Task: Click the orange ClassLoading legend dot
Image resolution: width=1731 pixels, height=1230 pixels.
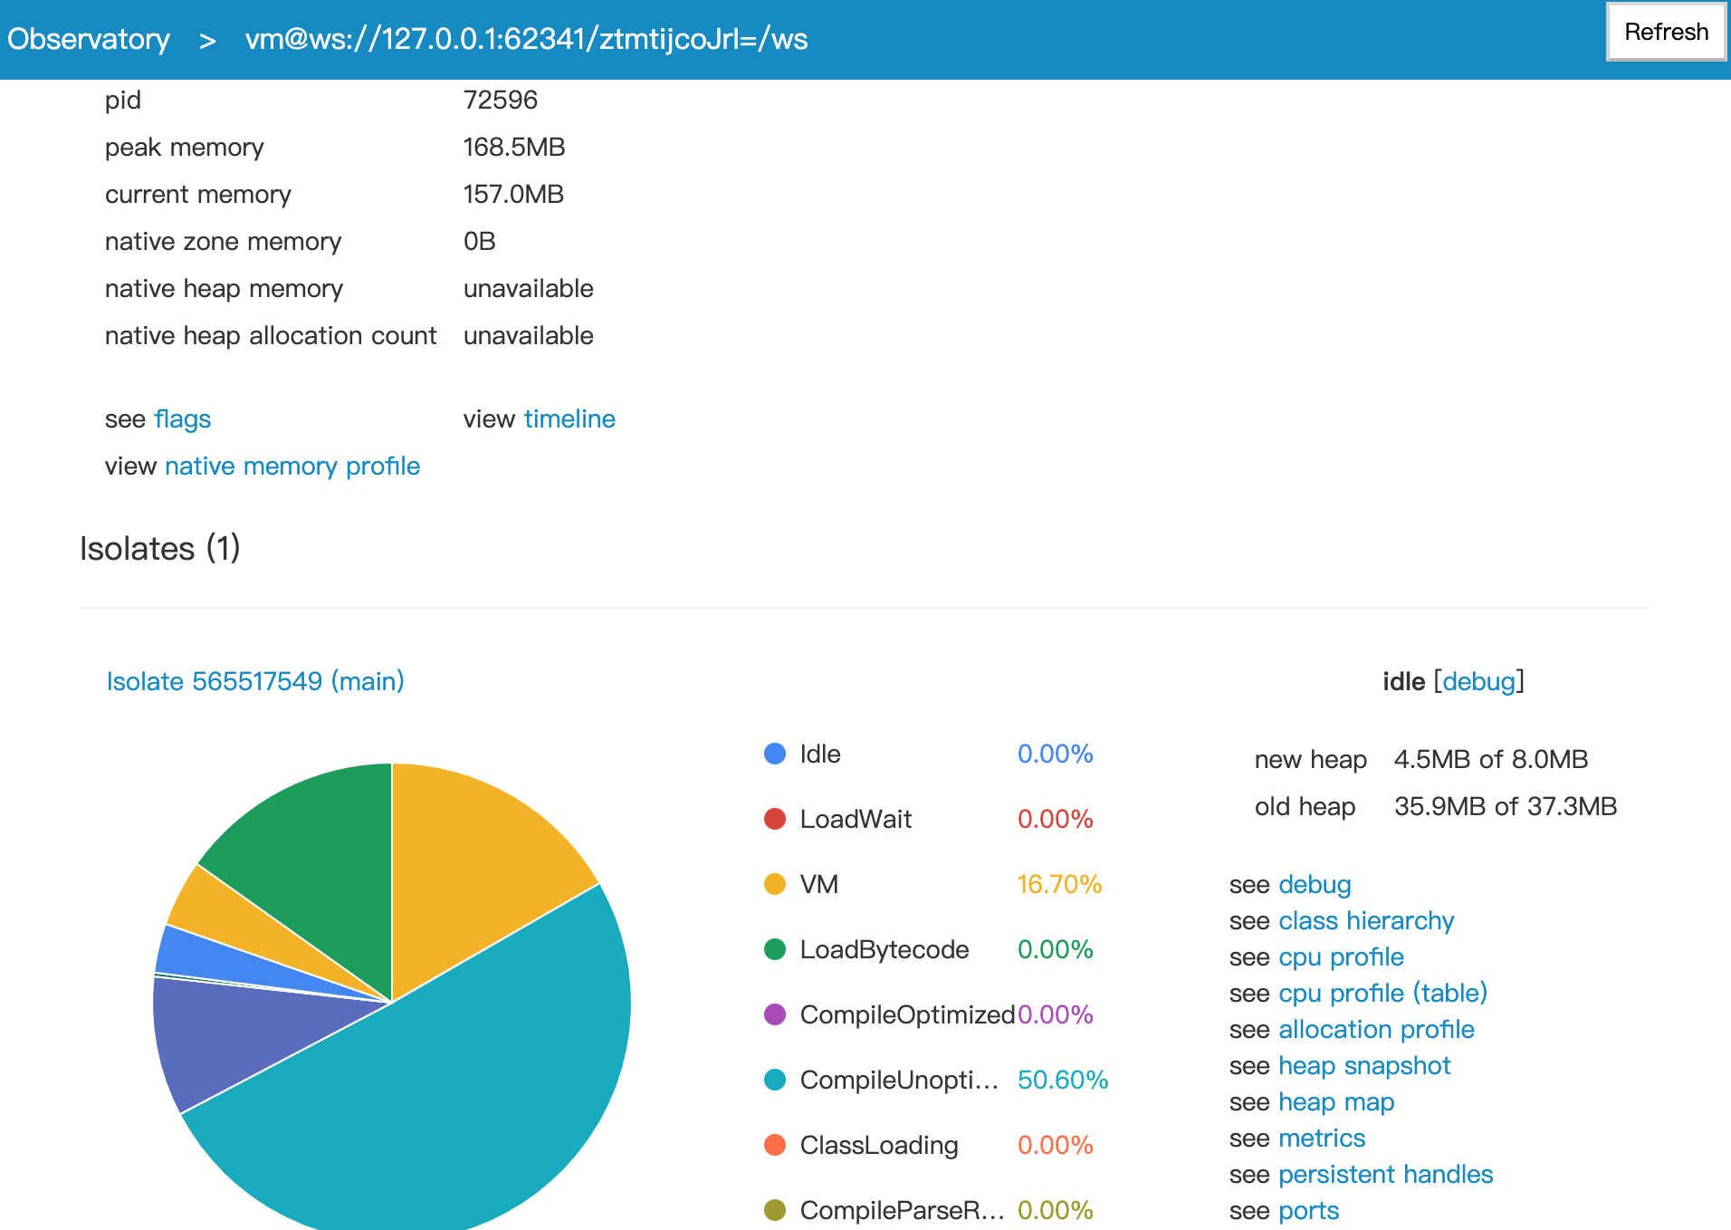Action: [775, 1145]
